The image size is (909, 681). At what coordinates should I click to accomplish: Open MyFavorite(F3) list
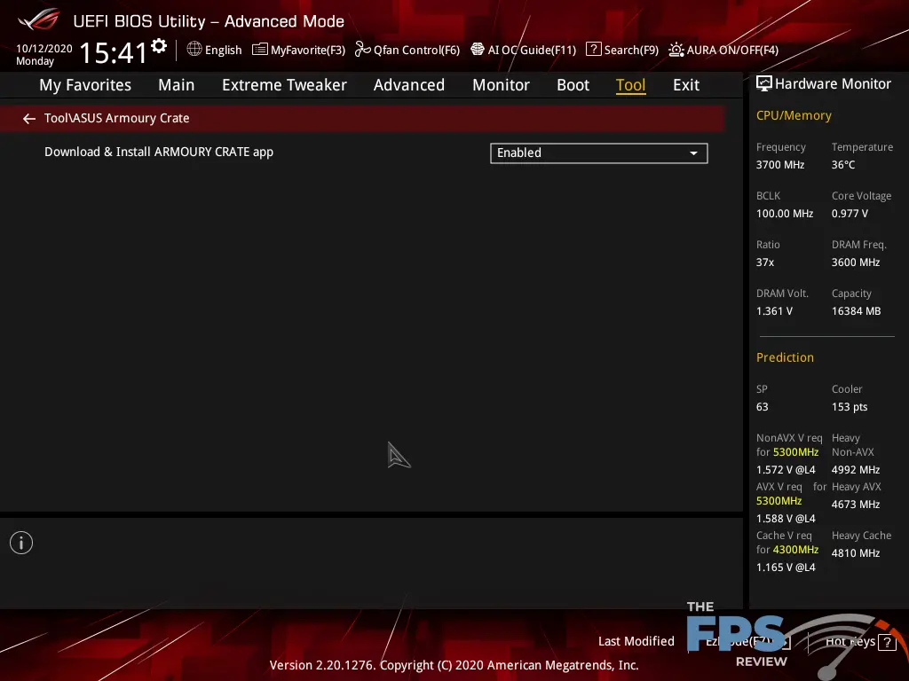(x=298, y=50)
